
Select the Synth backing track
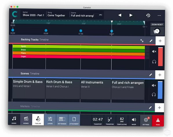[x=79, y=47]
